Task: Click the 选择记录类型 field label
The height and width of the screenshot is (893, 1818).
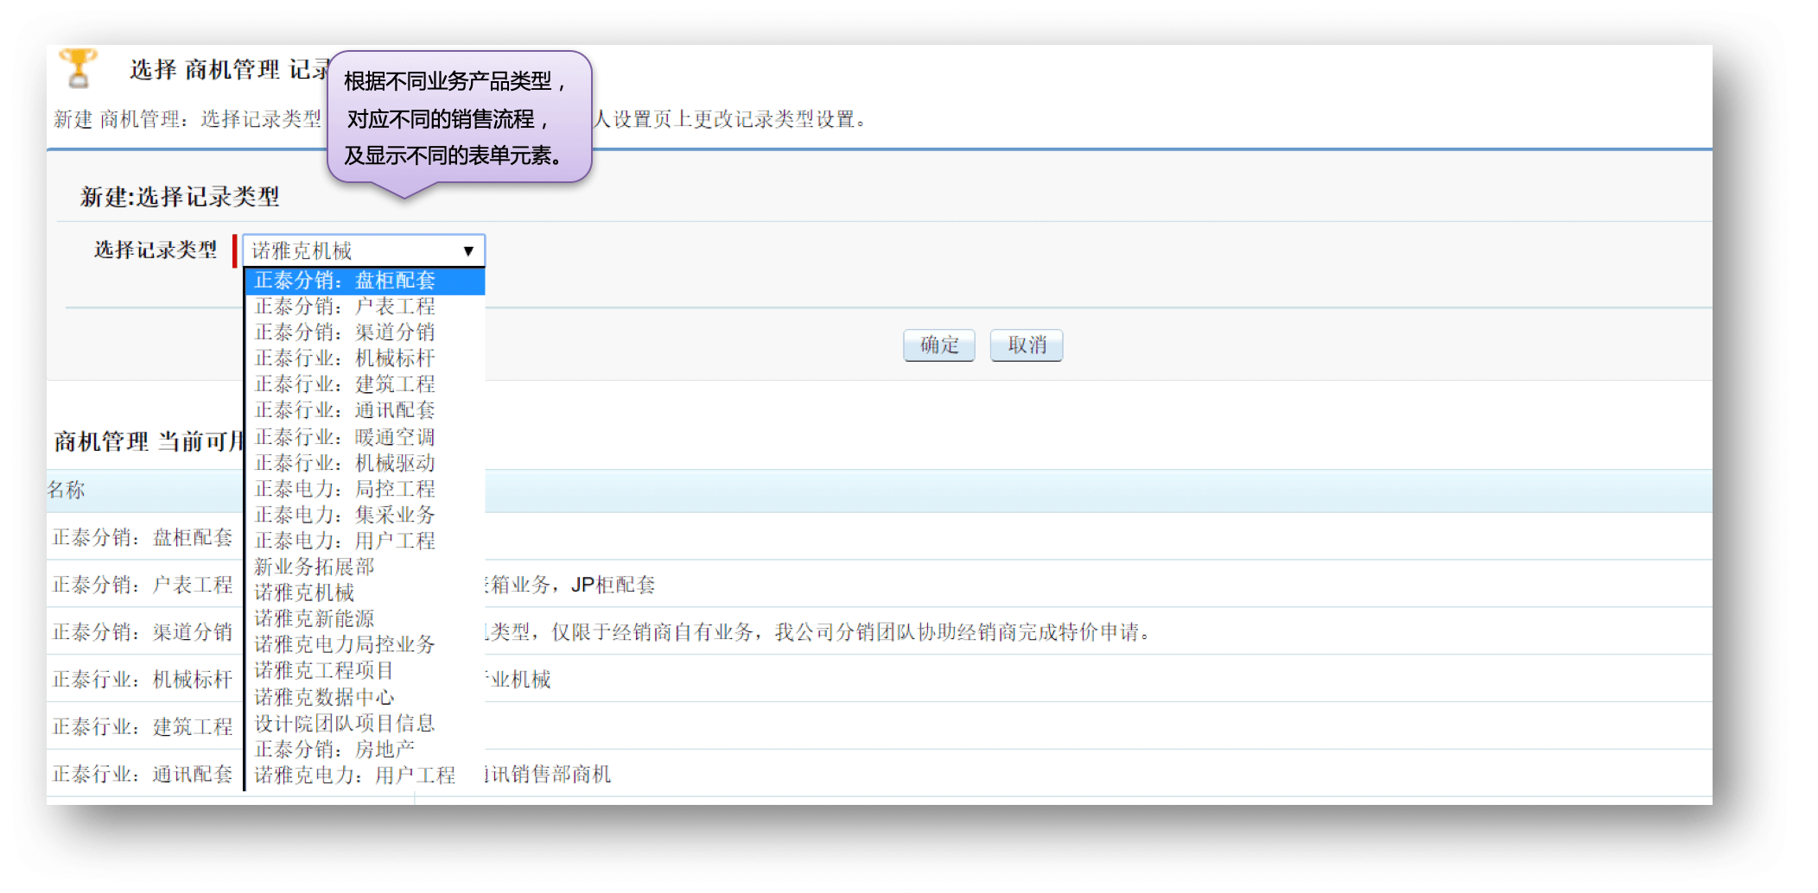Action: (156, 250)
